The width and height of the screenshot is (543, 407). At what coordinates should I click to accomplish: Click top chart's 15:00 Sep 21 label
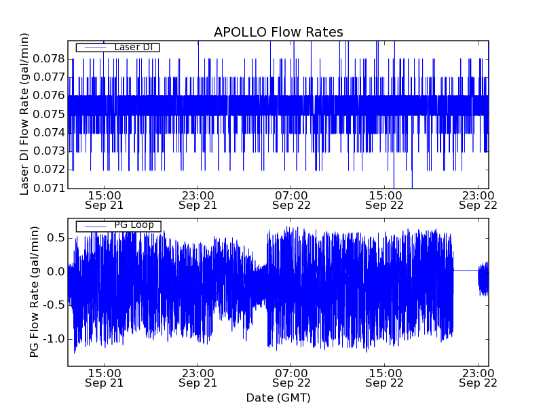104,201
